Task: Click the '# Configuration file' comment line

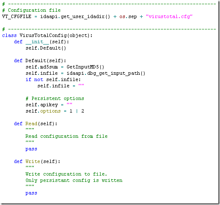Action: tap(31, 10)
